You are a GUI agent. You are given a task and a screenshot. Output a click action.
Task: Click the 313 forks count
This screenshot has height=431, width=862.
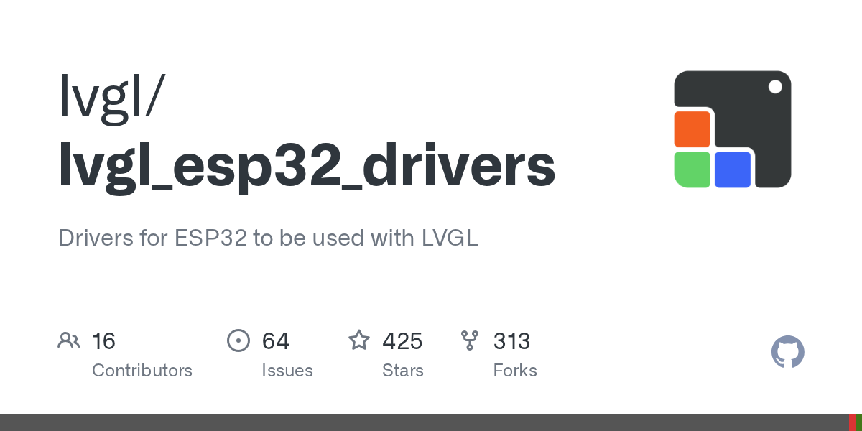coord(512,341)
